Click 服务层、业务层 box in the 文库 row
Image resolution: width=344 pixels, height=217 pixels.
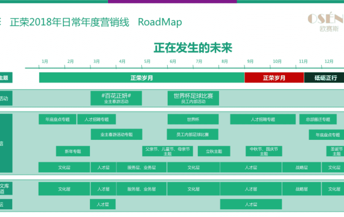click(141, 189)
